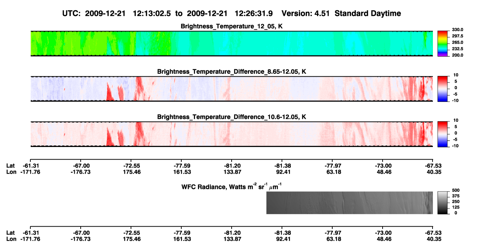Click the 330.0 colorbar label
This screenshot has width=481, height=247.
point(458,30)
